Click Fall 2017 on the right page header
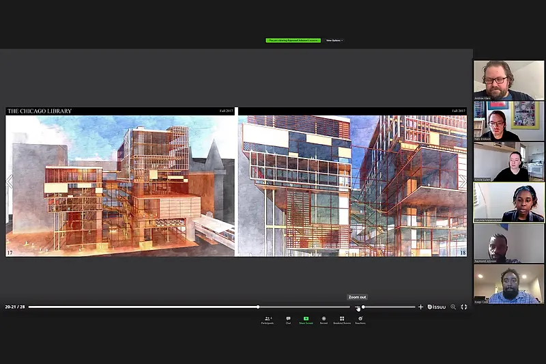This screenshot has width=546, height=364. point(459,111)
